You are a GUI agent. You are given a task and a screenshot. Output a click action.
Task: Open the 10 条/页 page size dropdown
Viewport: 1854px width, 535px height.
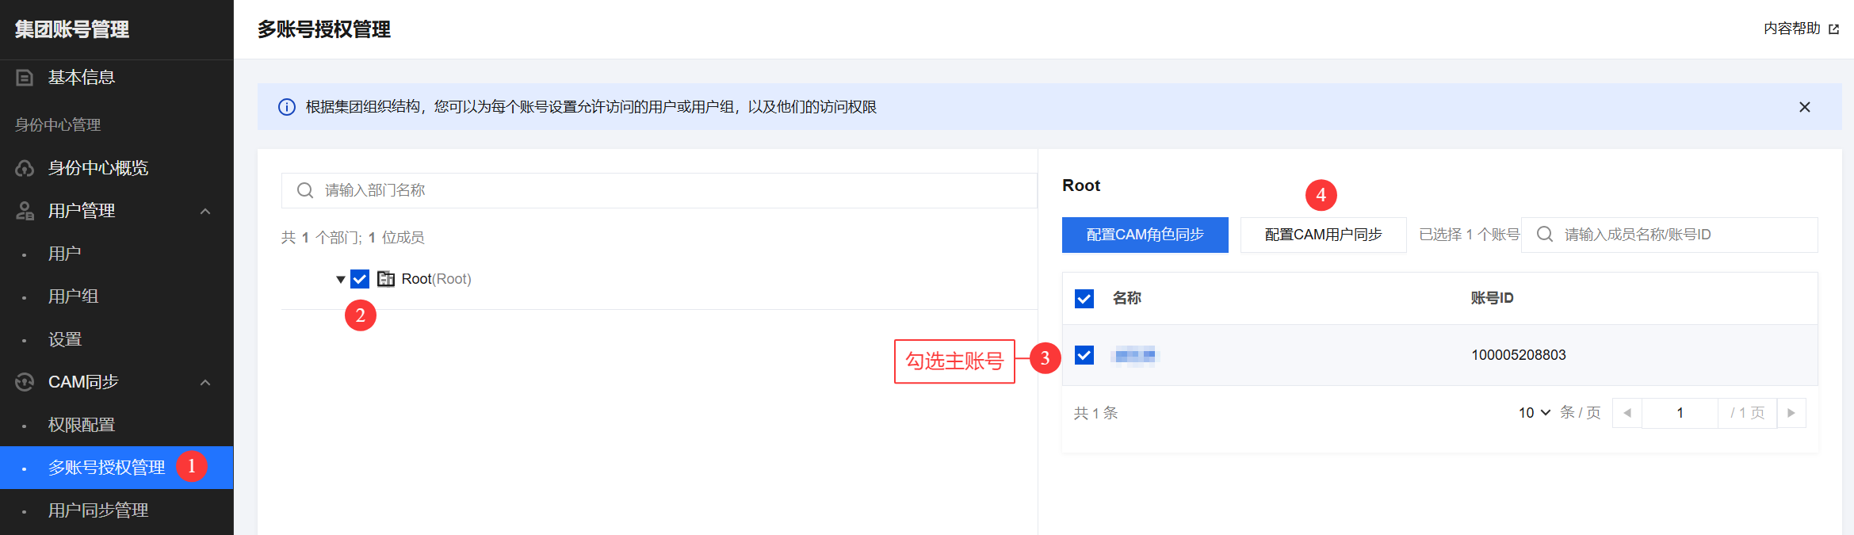click(1534, 413)
